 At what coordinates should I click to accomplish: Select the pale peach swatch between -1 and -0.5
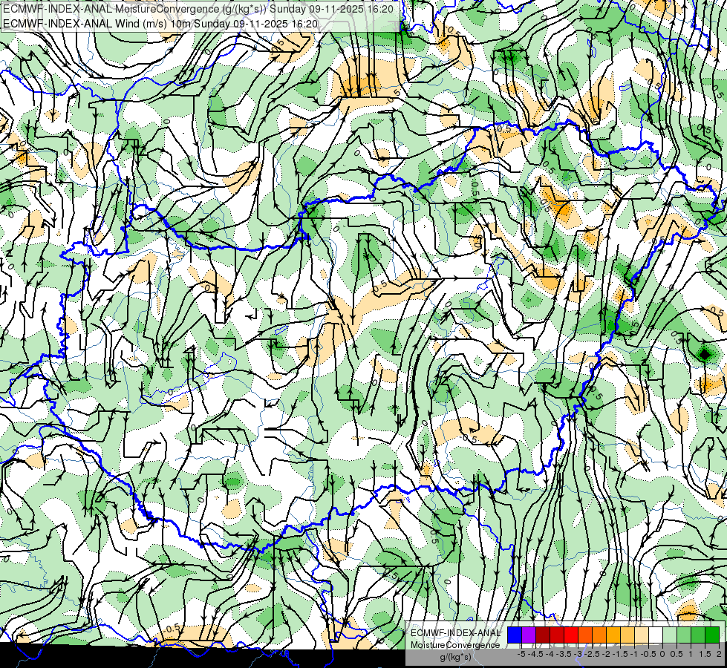coord(642,635)
